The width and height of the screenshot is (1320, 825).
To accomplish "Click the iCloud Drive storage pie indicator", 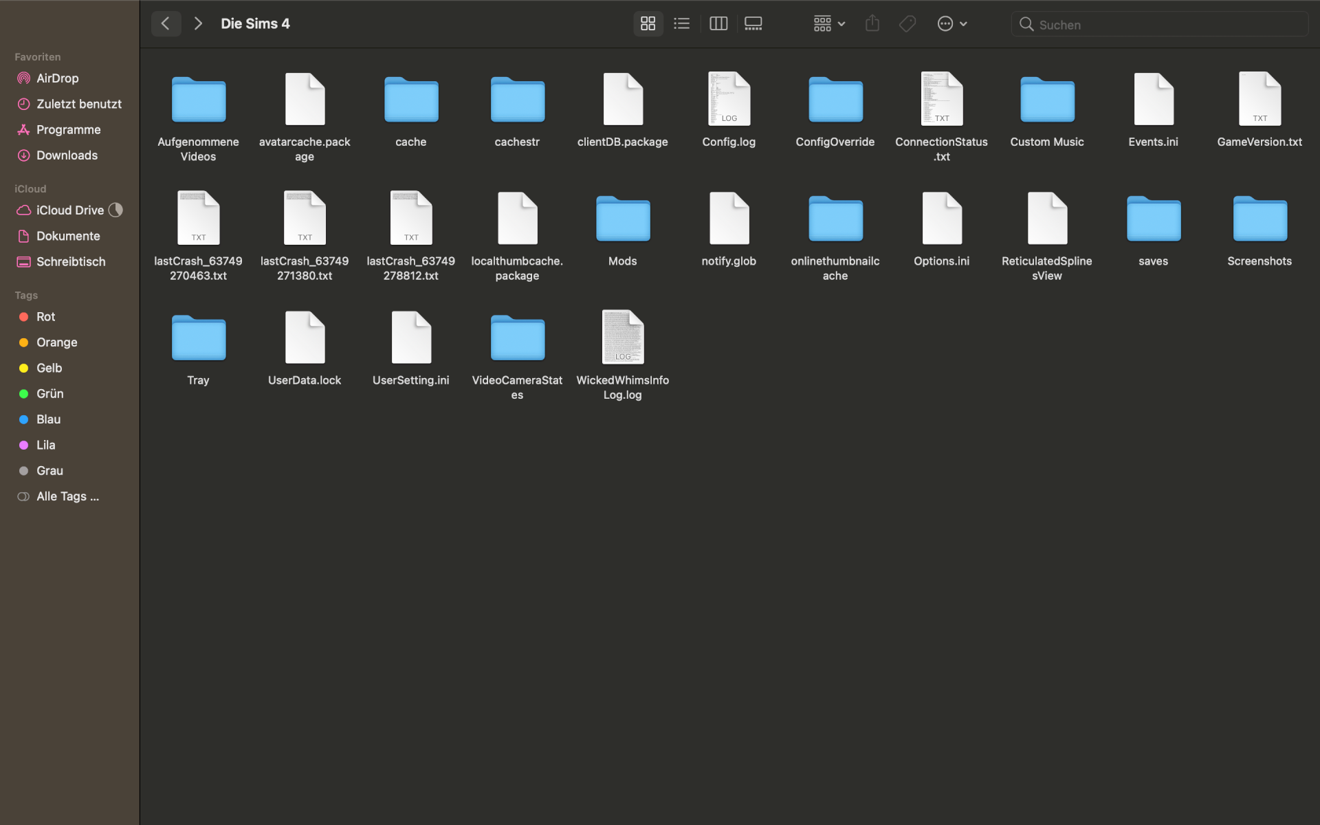I will coord(115,210).
